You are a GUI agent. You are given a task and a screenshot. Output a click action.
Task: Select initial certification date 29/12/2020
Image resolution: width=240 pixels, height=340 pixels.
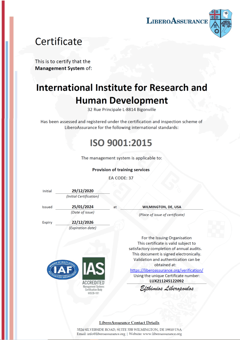tap(83, 191)
